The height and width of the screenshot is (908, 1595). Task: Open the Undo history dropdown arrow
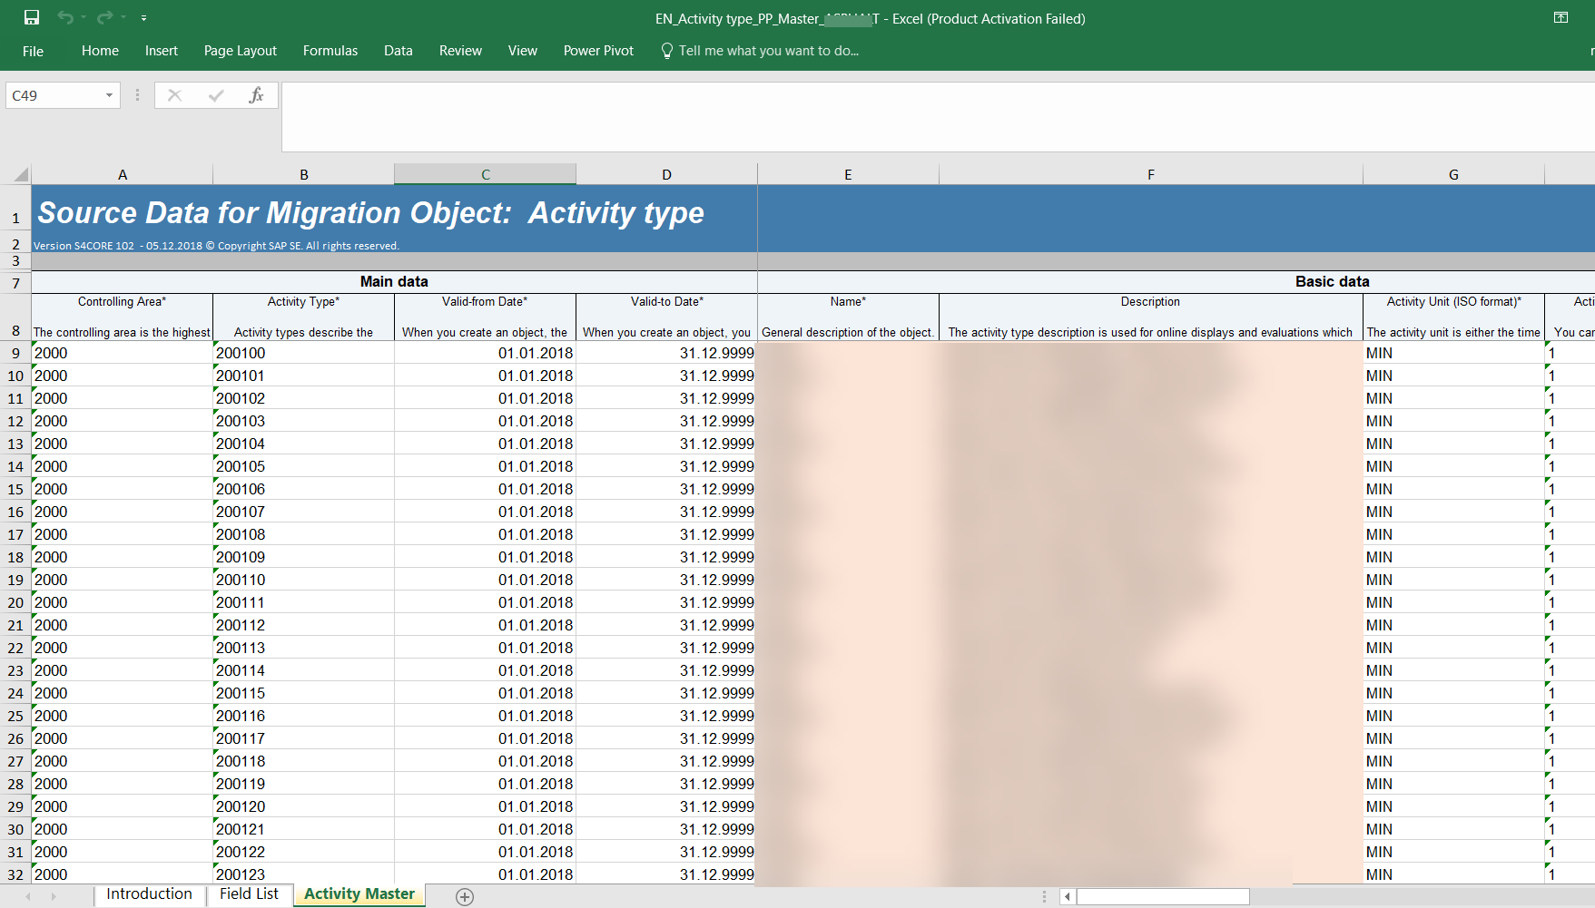[x=83, y=18]
